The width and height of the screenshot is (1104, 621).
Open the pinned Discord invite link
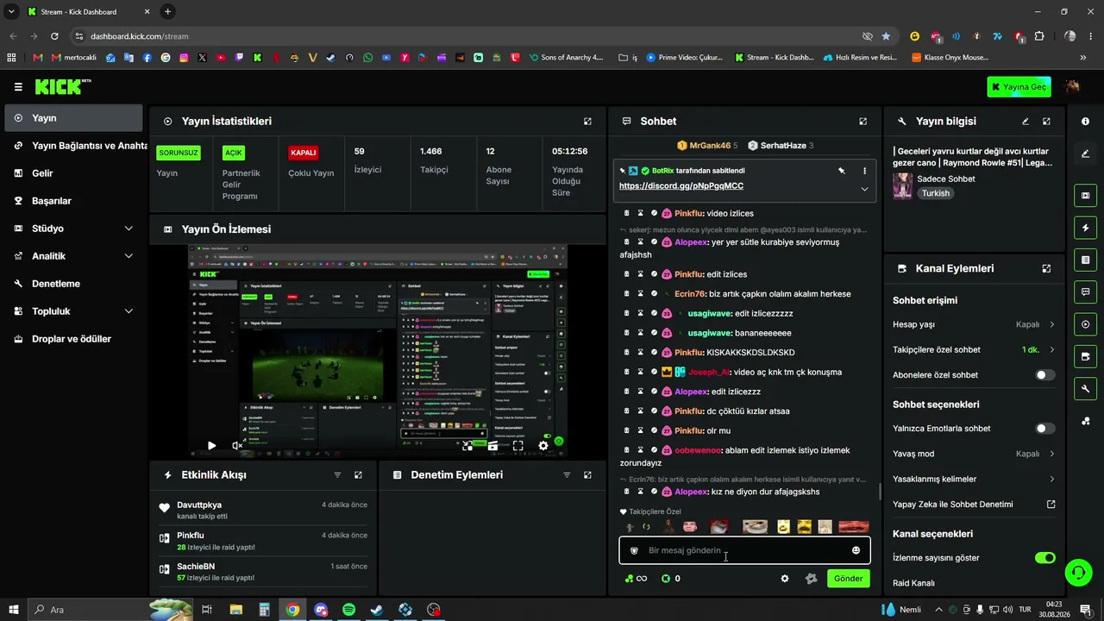pyautogui.click(x=681, y=186)
